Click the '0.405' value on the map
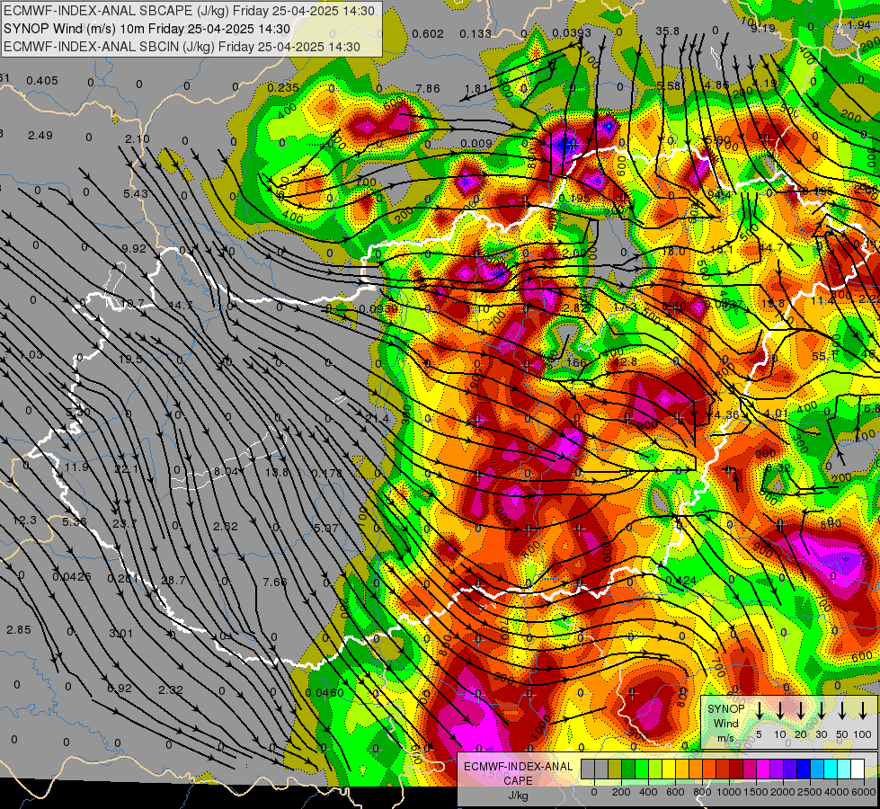The image size is (880, 809). coord(42,80)
